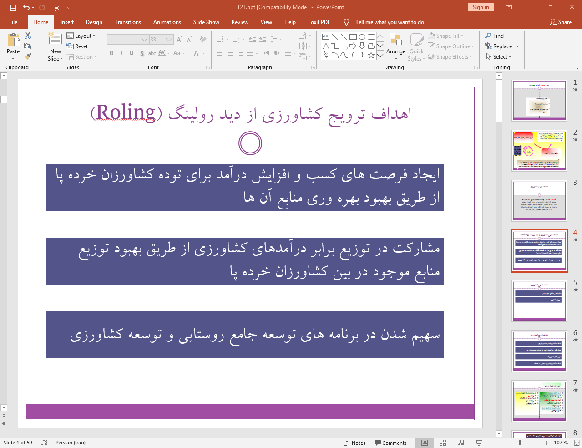Select slide 2 thumbnail

[x=539, y=151]
